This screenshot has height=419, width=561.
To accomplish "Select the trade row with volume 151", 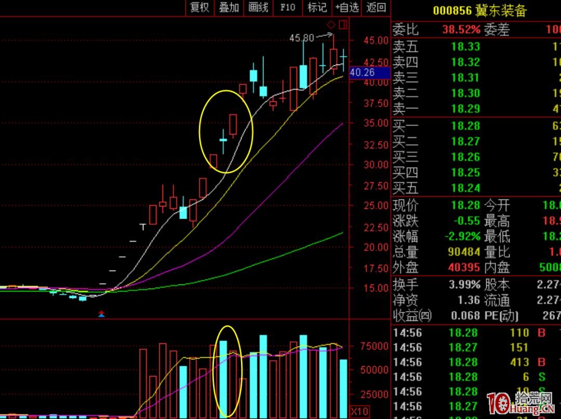I will pyautogui.click(x=476, y=347).
